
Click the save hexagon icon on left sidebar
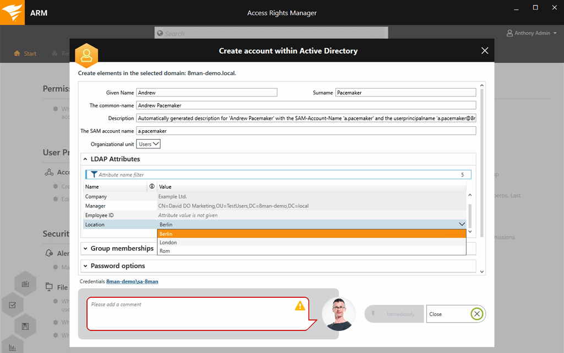point(25,325)
